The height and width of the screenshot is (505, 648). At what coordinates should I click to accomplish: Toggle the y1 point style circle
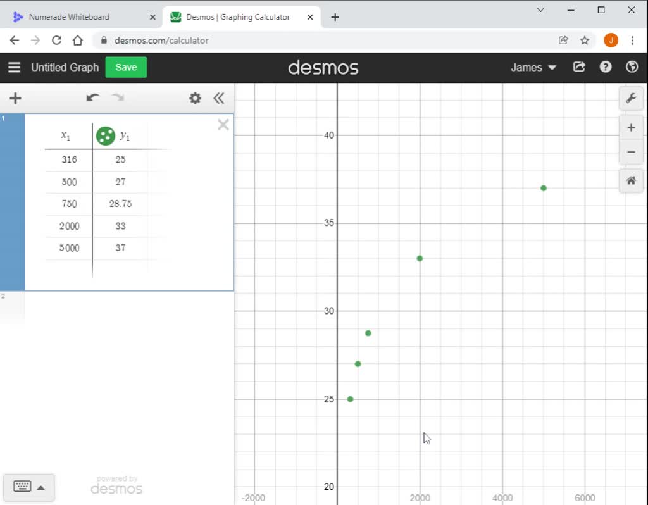(105, 135)
